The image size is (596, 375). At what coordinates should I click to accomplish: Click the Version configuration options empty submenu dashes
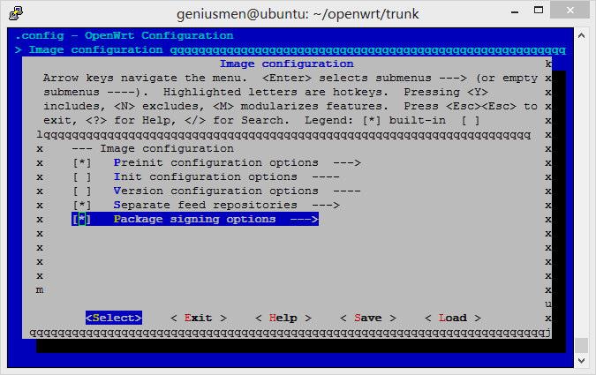tap(347, 191)
